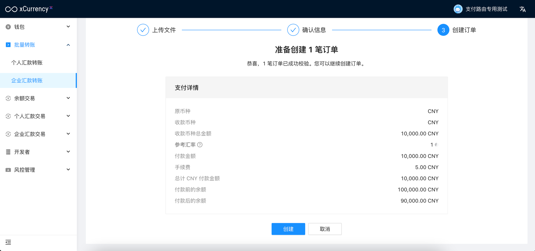Screen dimensions: 535x251
Task: Open 个人汇款转账 submenu item
Action: click(x=27, y=63)
